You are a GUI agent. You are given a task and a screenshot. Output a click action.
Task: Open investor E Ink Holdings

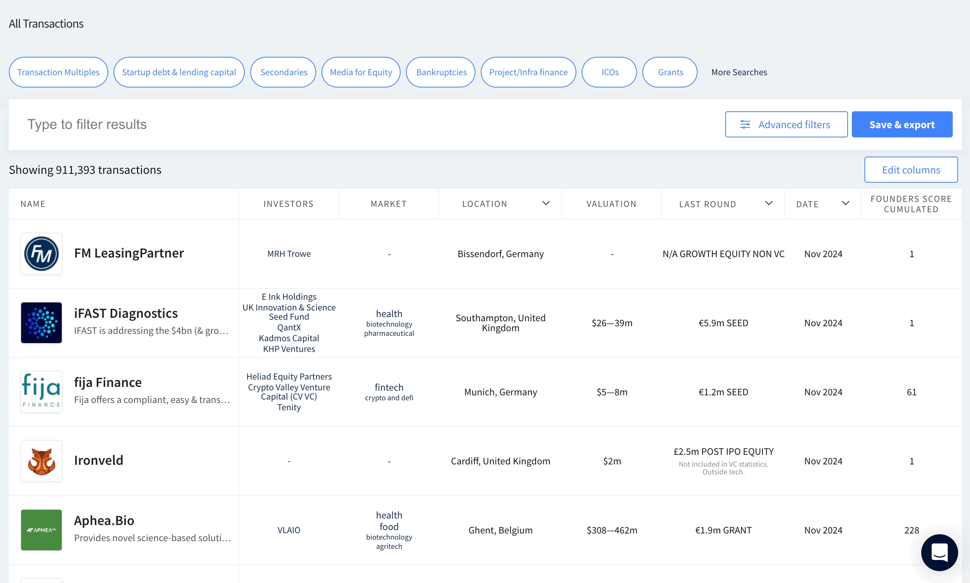pyautogui.click(x=289, y=297)
